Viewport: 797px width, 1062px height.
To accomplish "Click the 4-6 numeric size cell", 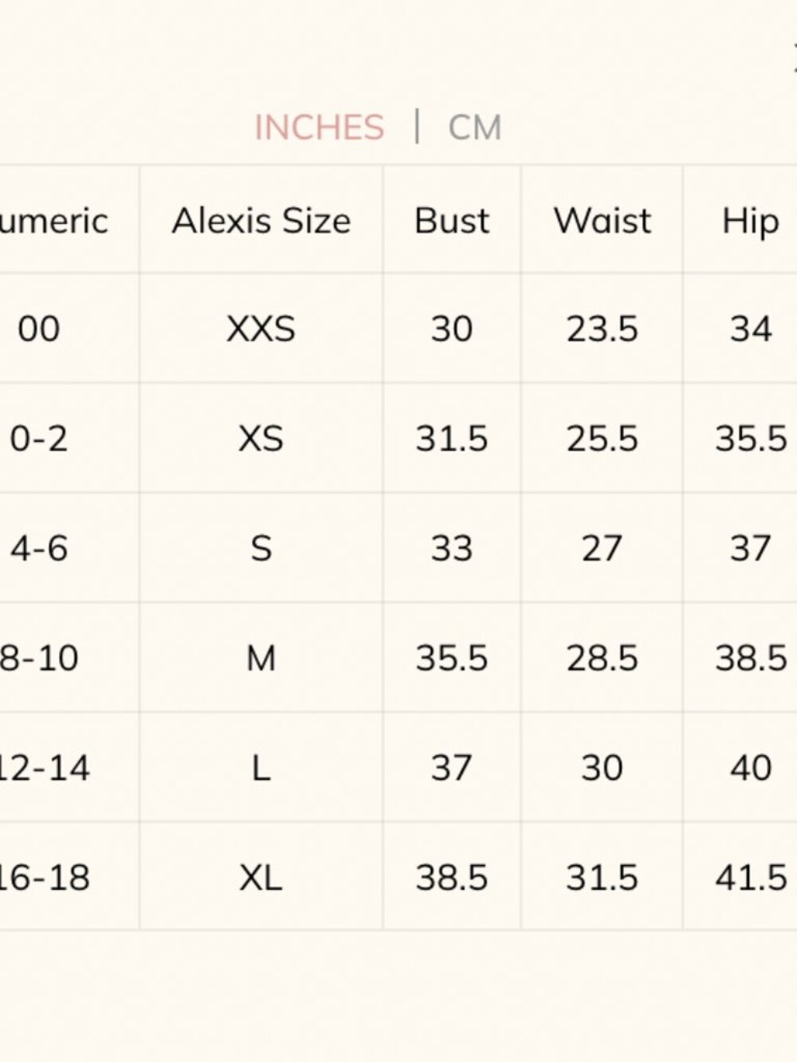I will (38, 548).
